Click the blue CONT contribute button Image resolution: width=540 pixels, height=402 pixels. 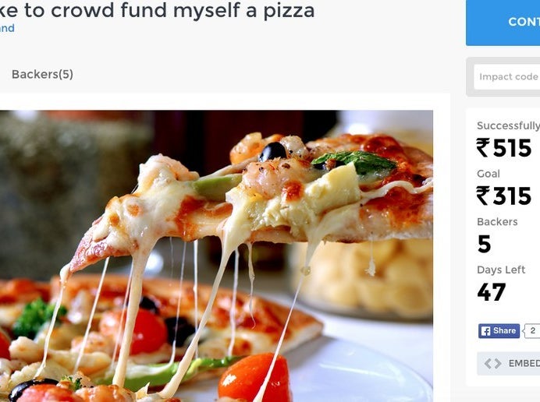pyautogui.click(x=503, y=23)
